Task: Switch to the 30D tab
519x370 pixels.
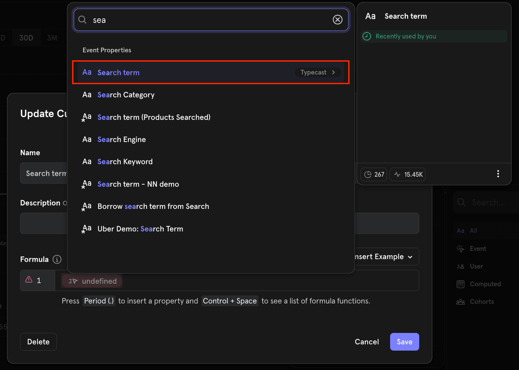Action: [x=26, y=37]
